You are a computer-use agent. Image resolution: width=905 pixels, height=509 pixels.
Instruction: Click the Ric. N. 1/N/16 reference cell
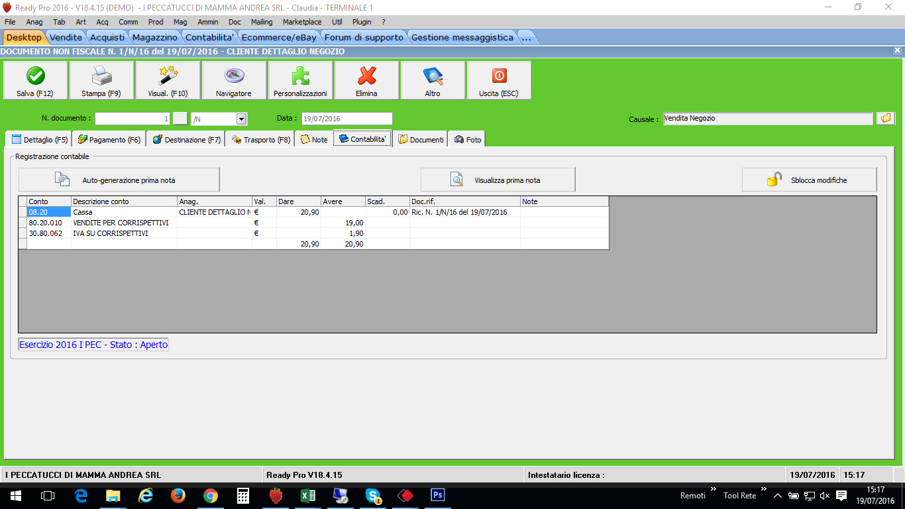click(464, 212)
